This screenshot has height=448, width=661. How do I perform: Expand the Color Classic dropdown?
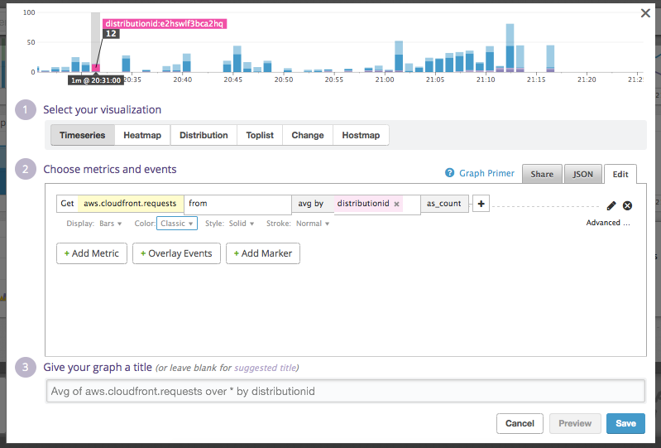(177, 224)
